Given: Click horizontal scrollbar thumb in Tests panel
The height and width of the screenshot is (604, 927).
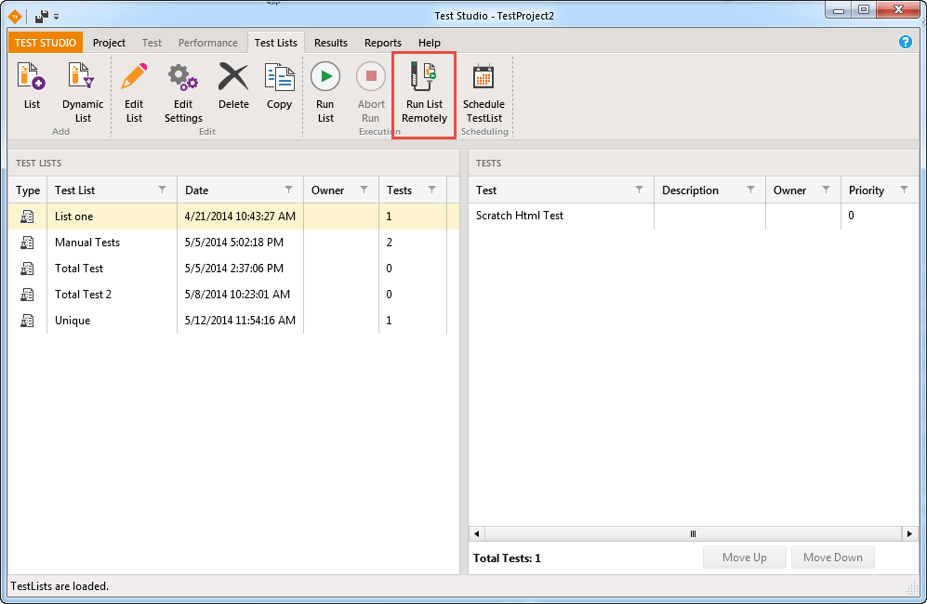Looking at the screenshot, I should click(x=693, y=533).
